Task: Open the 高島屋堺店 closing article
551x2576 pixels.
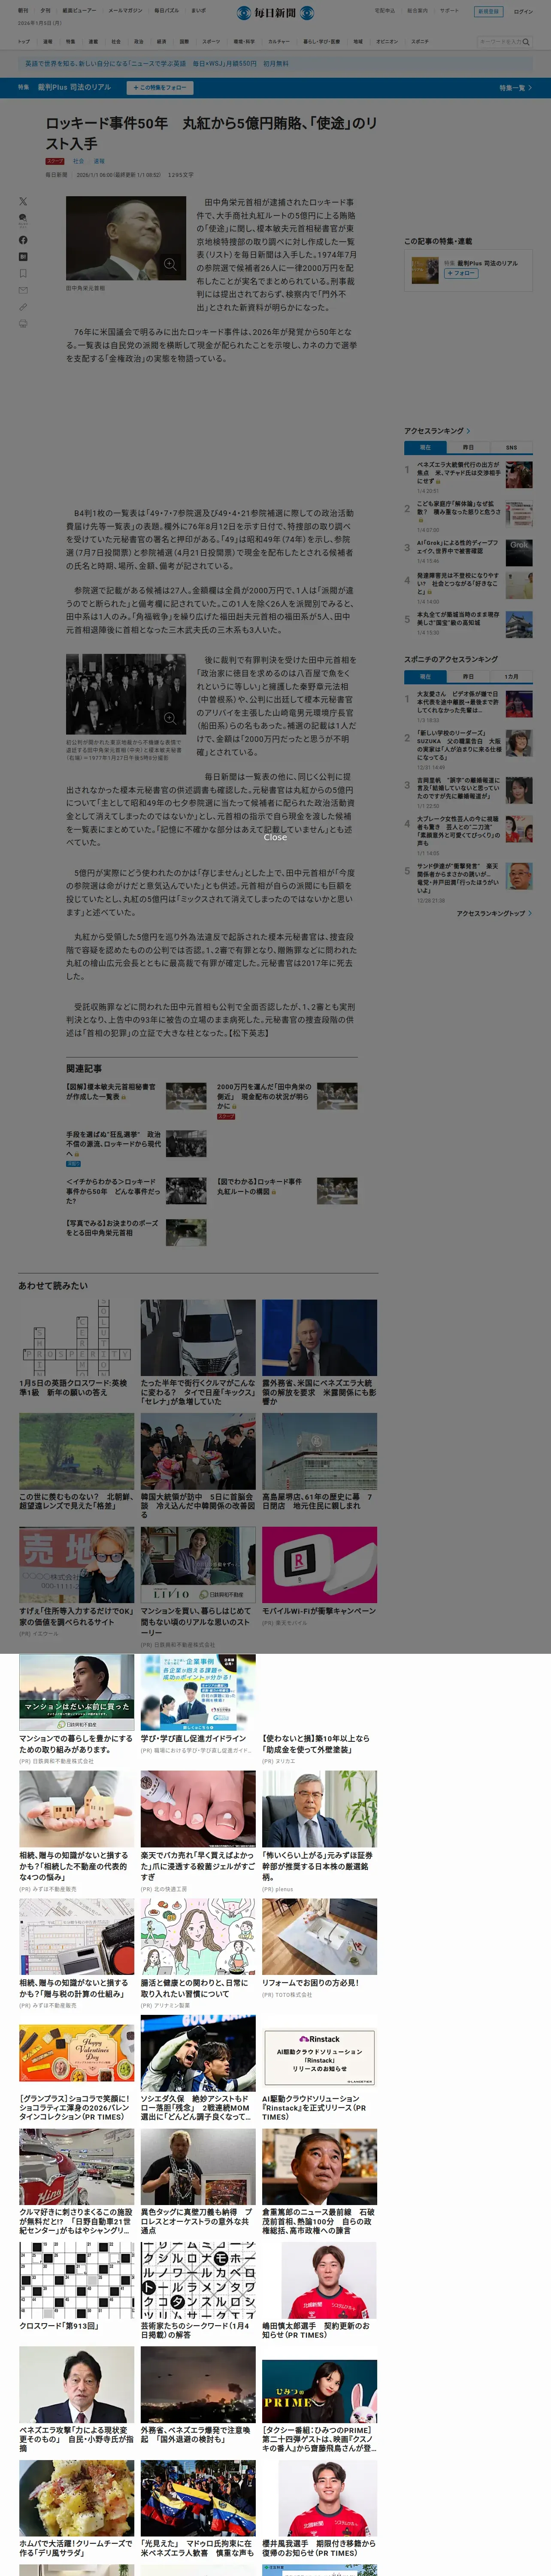Action: pos(319,1461)
